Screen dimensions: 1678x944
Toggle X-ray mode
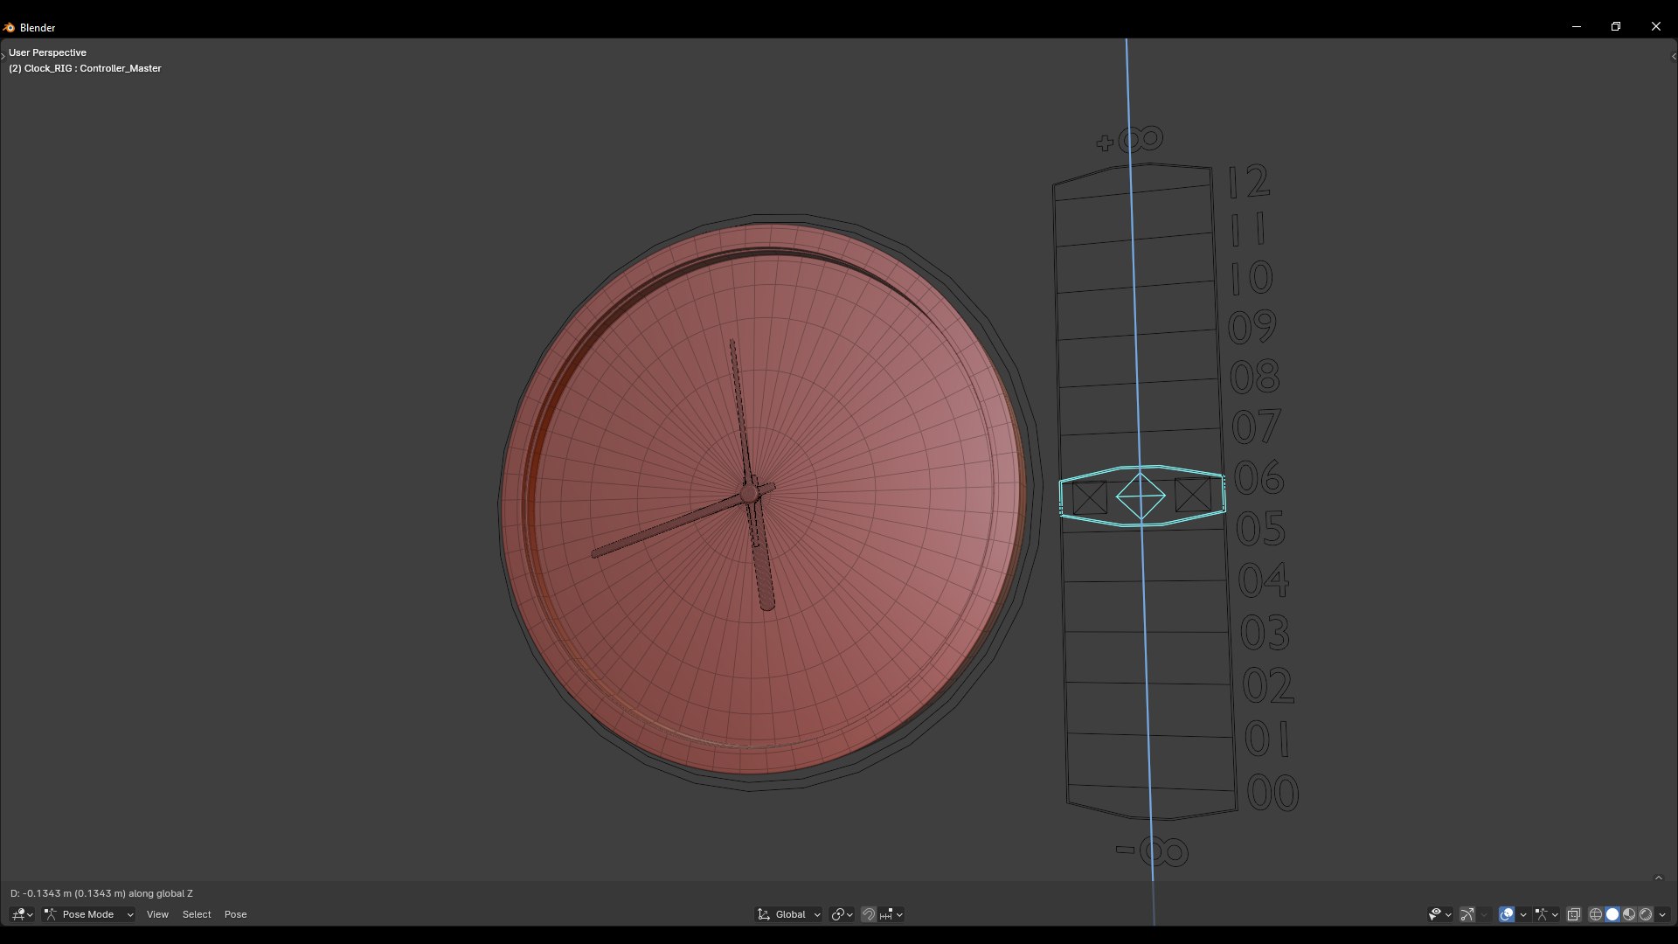pos(1574,914)
